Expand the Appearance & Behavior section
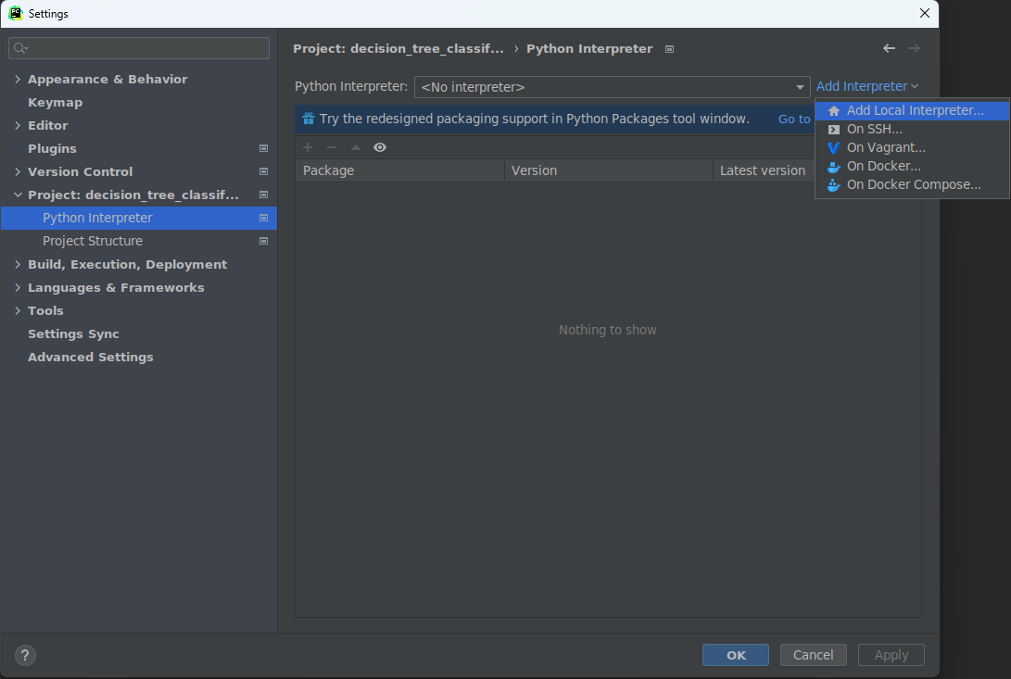This screenshot has width=1011, height=679. [x=17, y=79]
